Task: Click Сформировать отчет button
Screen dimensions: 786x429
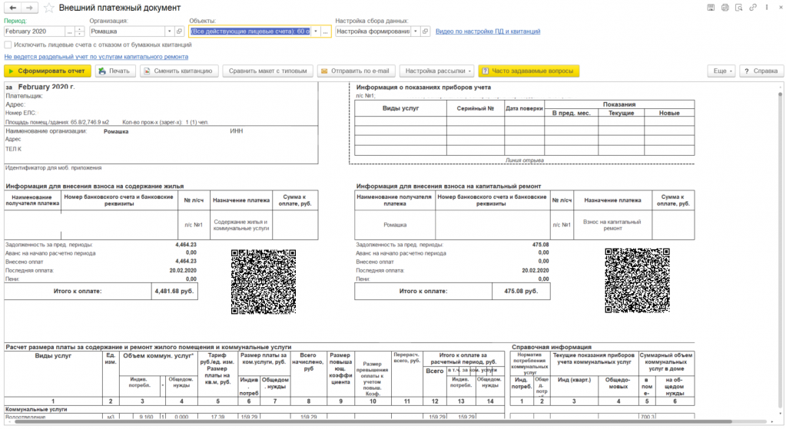Action: (x=48, y=71)
